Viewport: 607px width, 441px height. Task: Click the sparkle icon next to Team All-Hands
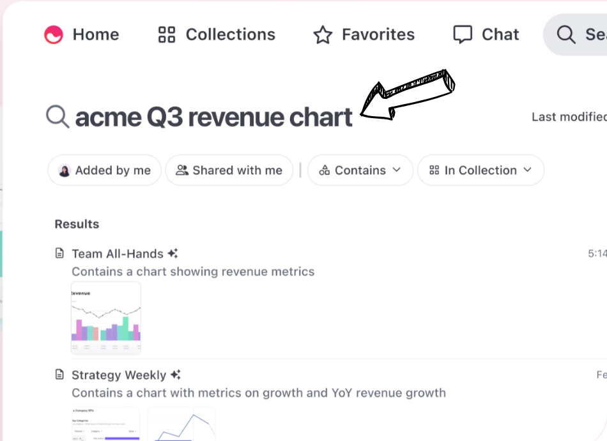click(173, 253)
